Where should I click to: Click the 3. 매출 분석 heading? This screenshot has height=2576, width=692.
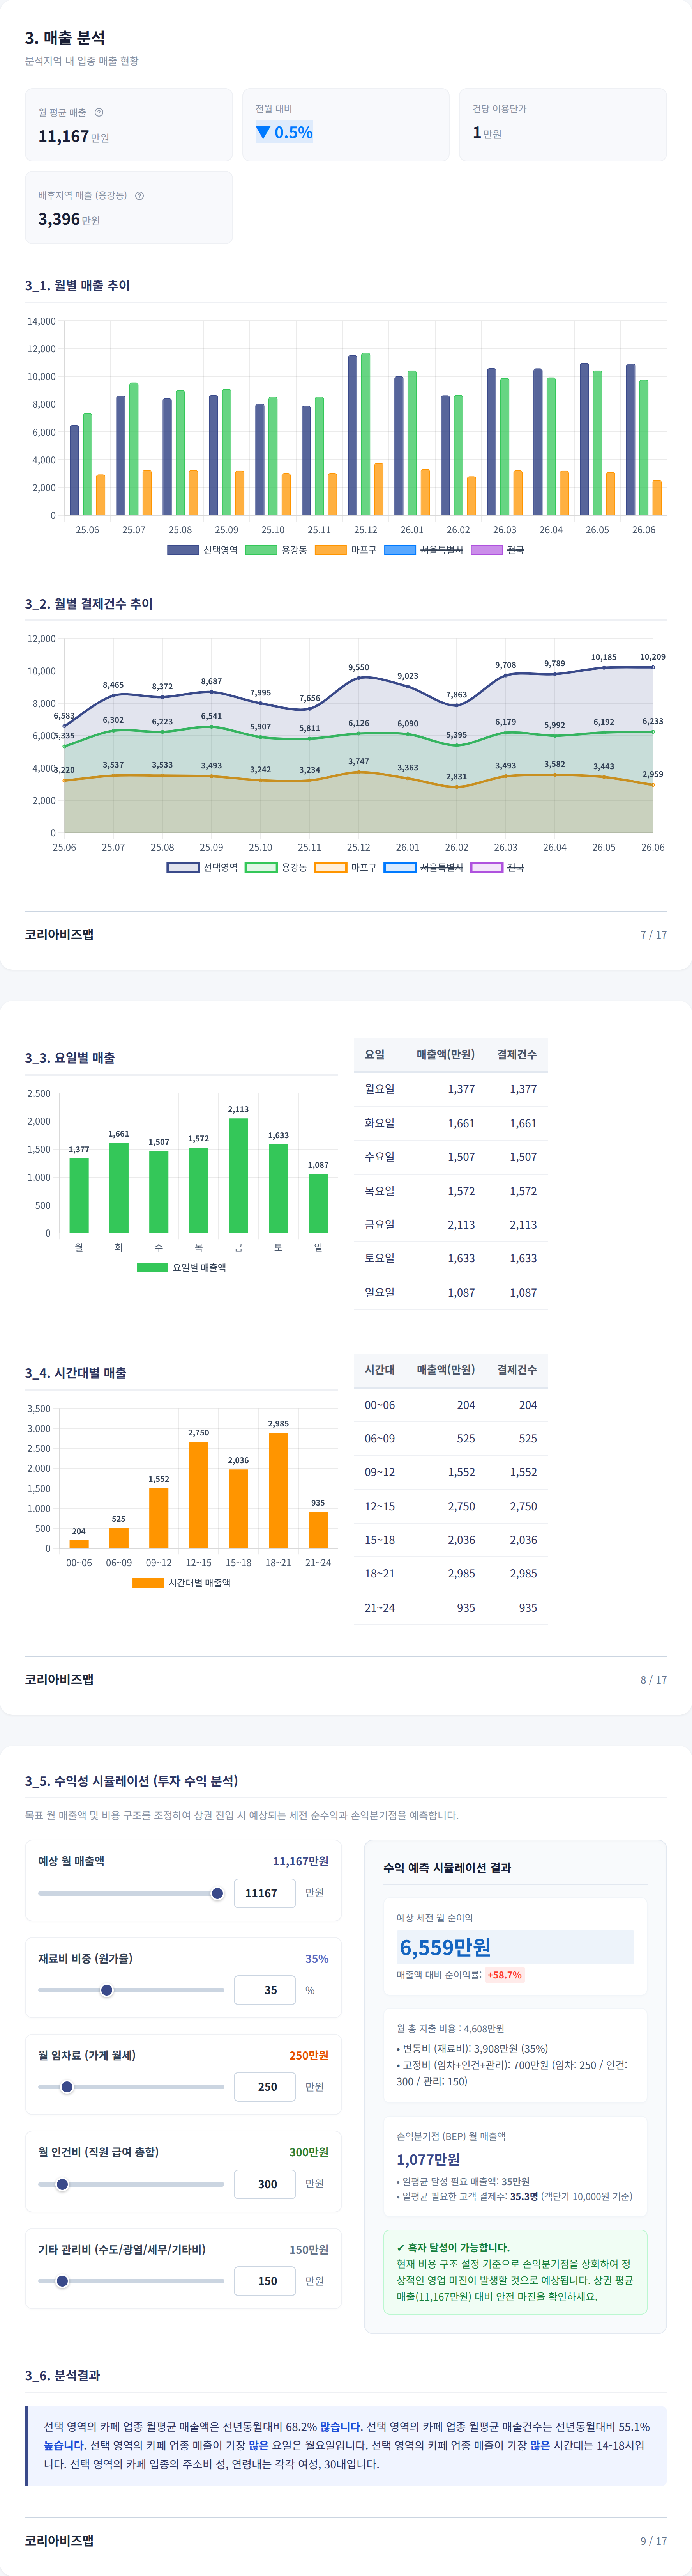pyautogui.click(x=65, y=38)
